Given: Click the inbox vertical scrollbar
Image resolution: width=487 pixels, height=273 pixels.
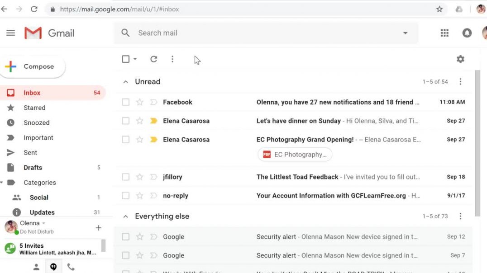Looking at the screenshot, I should 477,143.
